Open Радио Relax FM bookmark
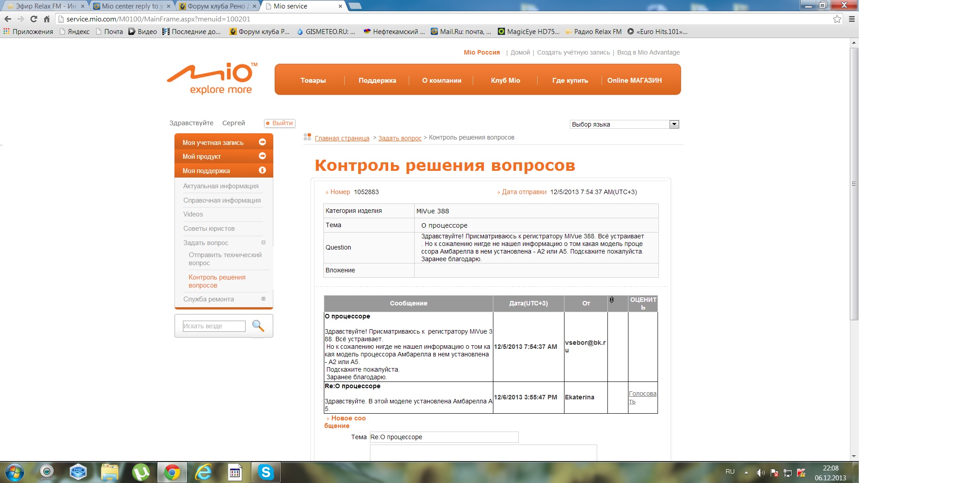Image resolution: width=959 pixels, height=483 pixels. pyautogui.click(x=594, y=31)
